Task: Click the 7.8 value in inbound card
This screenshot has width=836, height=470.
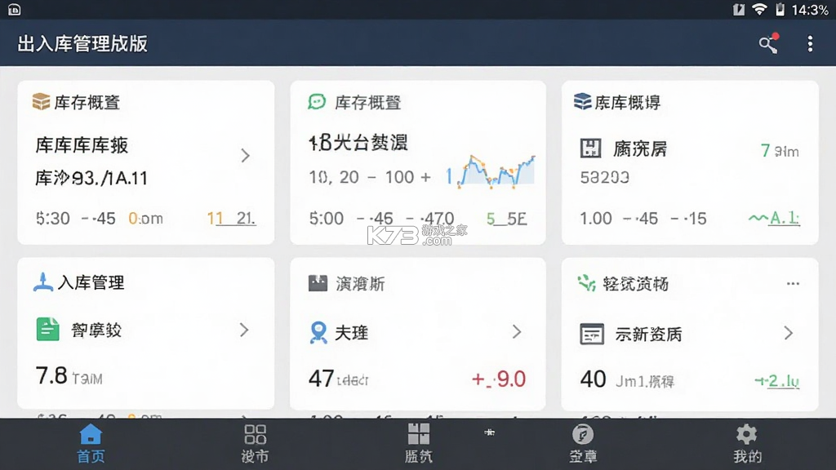Action: 51,375
